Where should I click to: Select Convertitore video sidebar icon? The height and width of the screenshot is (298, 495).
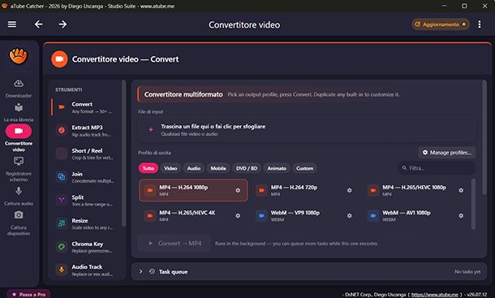coord(19,132)
